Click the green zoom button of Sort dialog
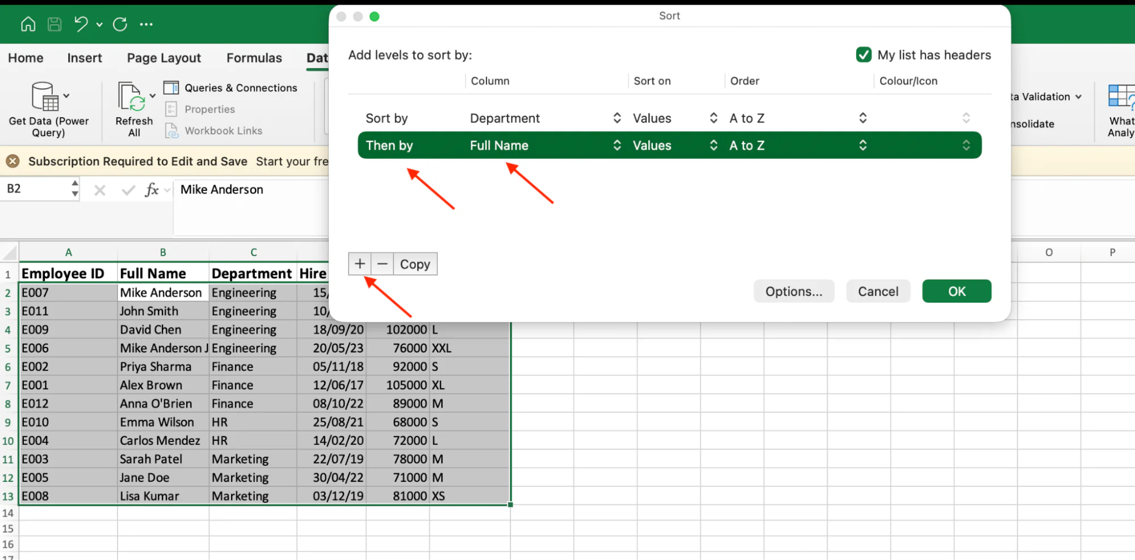Screen dimensions: 1135x560 click(x=374, y=16)
